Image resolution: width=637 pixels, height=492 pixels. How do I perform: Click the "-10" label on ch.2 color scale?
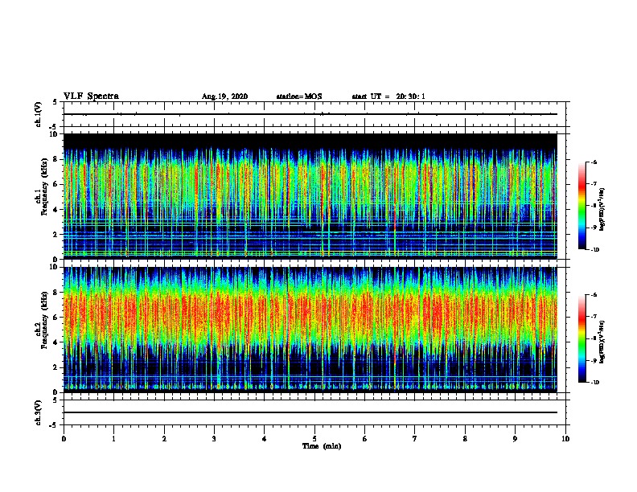(595, 383)
